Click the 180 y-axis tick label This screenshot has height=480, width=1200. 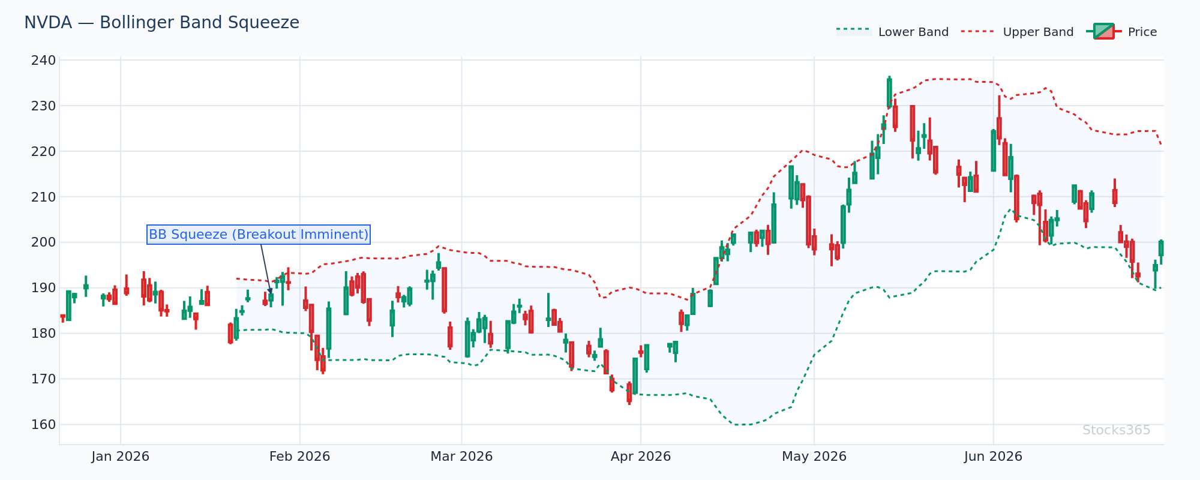(44, 334)
